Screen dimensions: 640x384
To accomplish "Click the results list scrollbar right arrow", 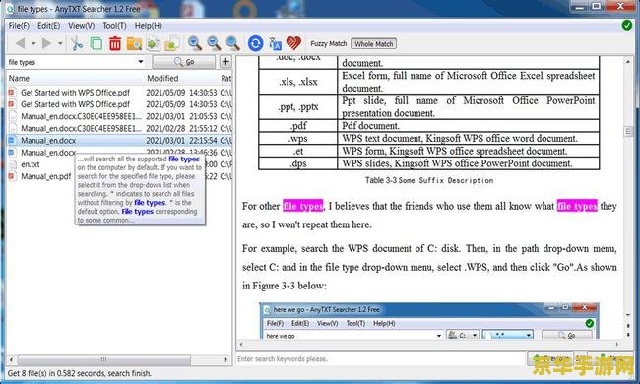I will 226,360.
